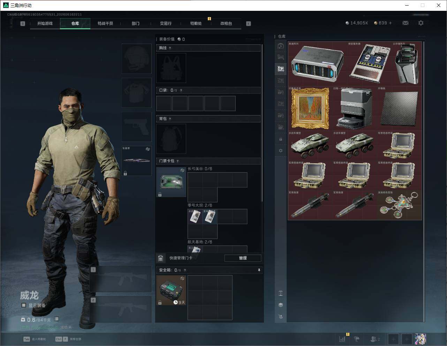Switch to the 改枪台 tab
447x346 pixels.
click(x=226, y=23)
